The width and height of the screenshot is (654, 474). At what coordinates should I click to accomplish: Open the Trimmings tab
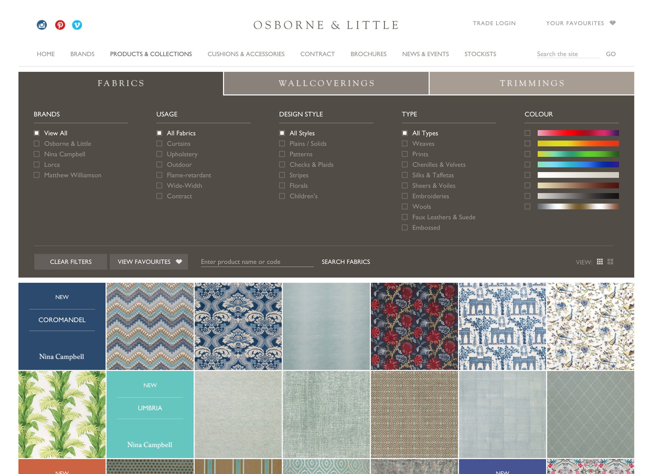pyautogui.click(x=532, y=83)
